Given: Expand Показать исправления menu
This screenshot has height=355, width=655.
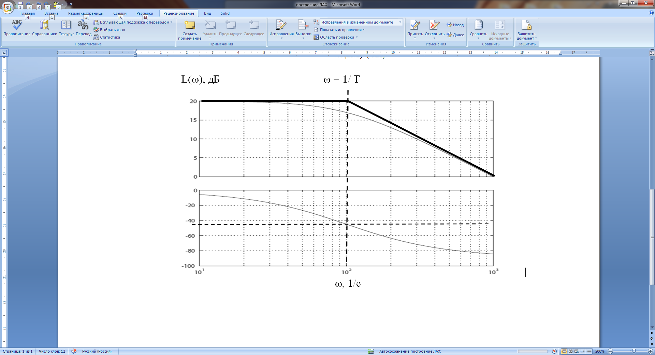Looking at the screenshot, I should tap(339, 30).
